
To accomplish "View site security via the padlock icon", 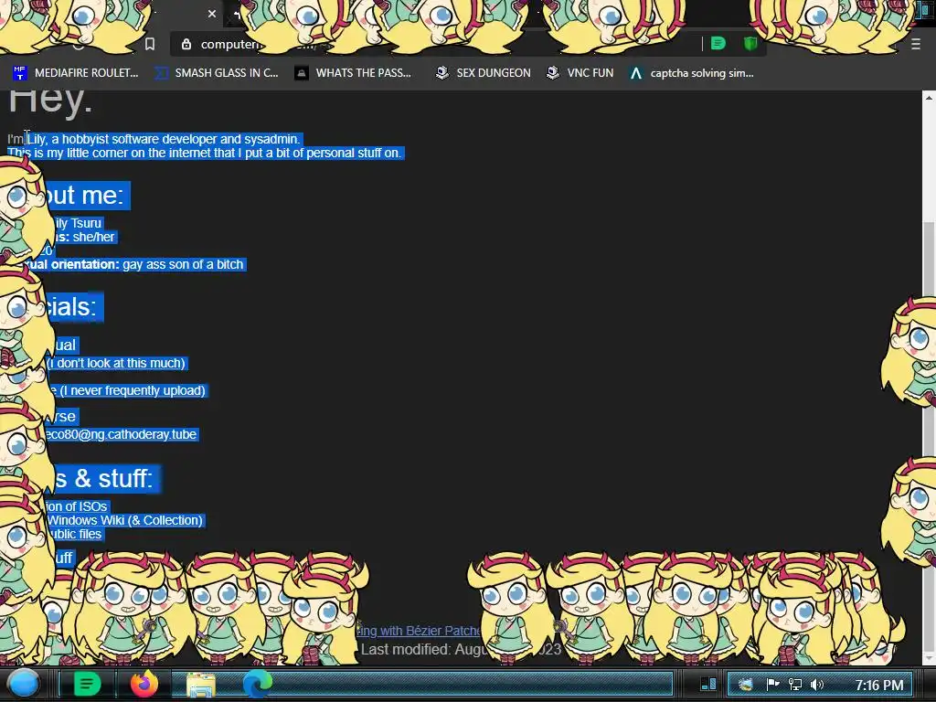I will pyautogui.click(x=186, y=44).
